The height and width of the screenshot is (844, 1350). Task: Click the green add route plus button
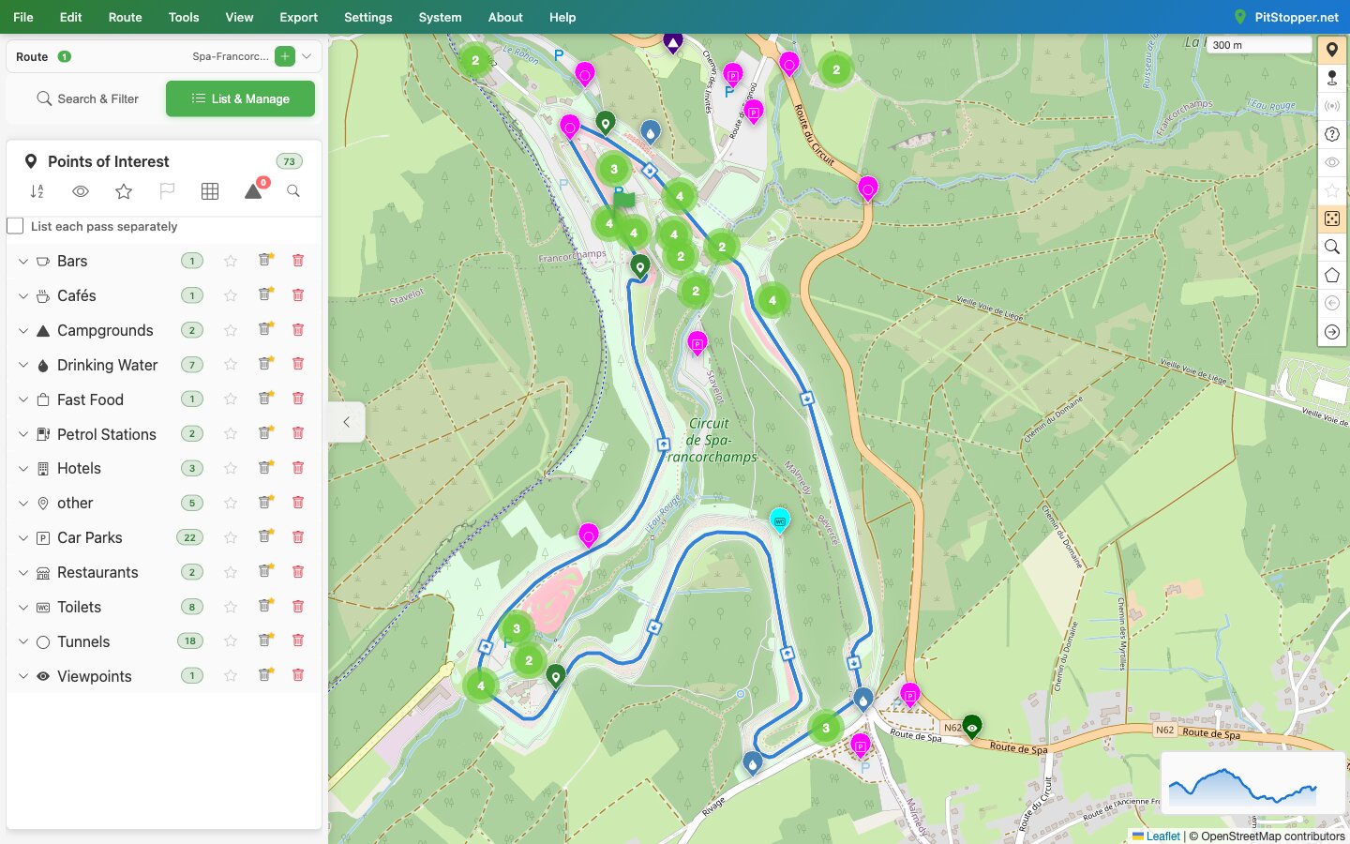pos(285,56)
